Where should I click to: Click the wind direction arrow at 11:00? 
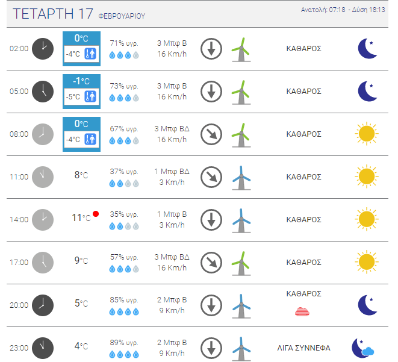pos(211,177)
